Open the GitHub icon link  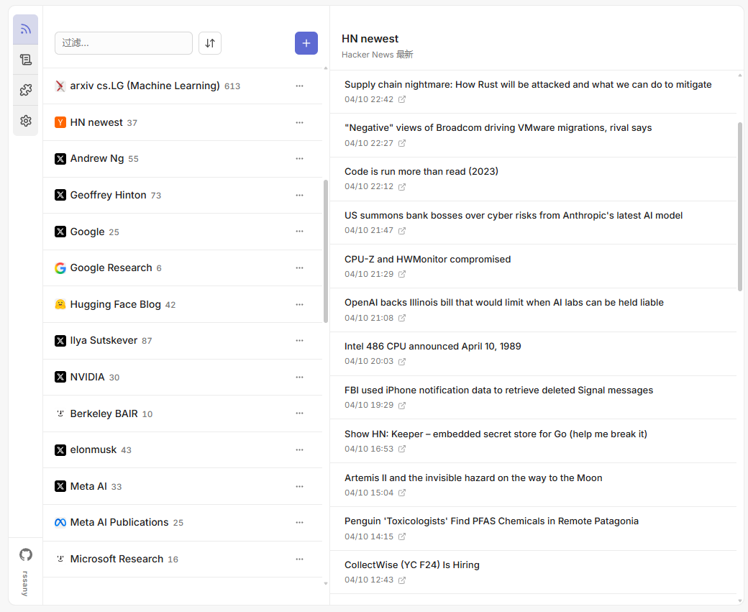pos(26,554)
